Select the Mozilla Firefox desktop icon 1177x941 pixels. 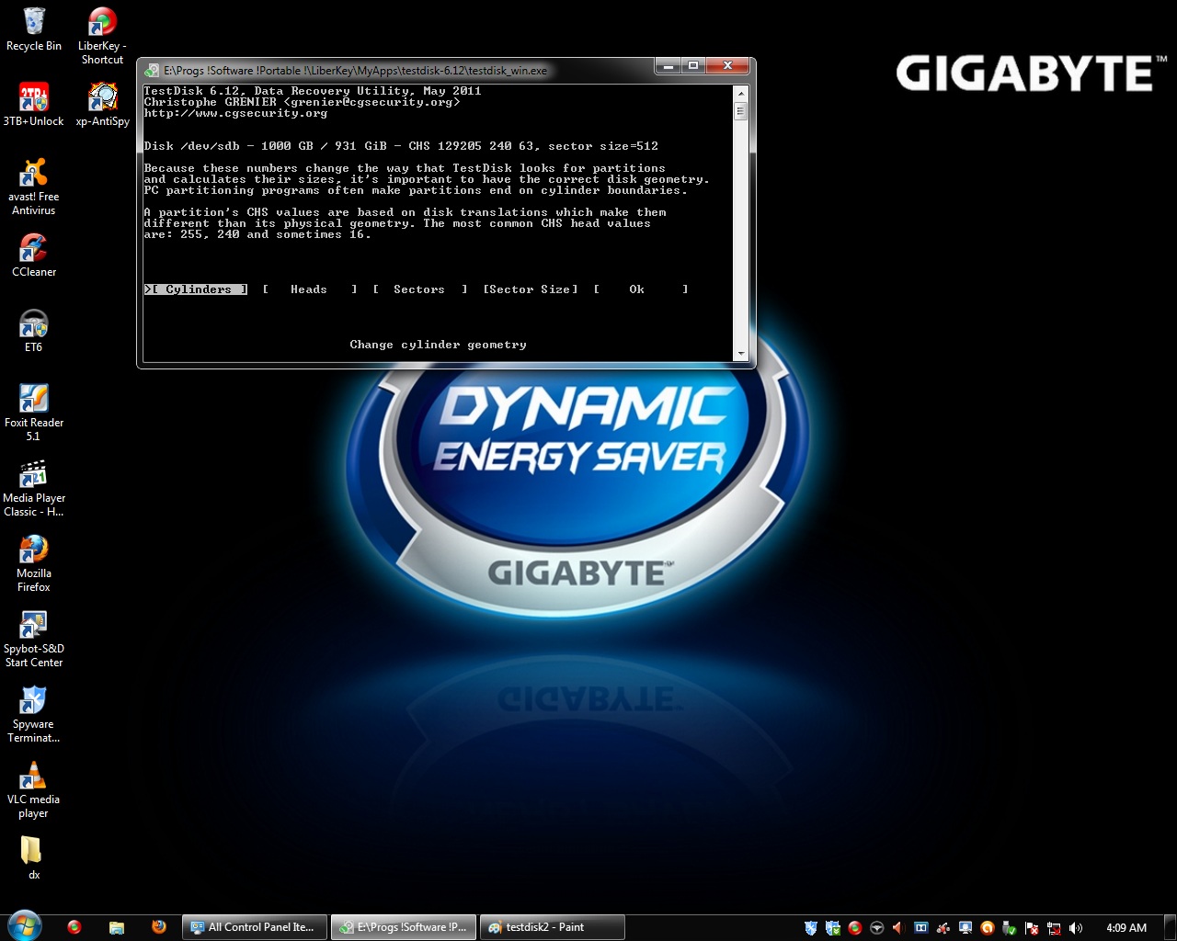tap(34, 563)
